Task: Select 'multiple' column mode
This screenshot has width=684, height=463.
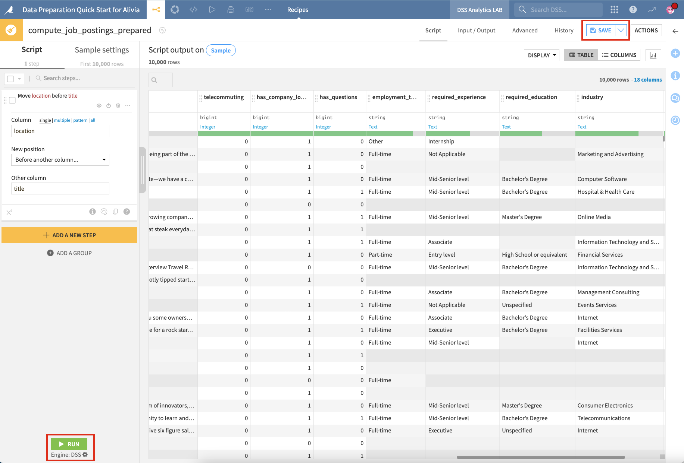Action: click(x=62, y=120)
